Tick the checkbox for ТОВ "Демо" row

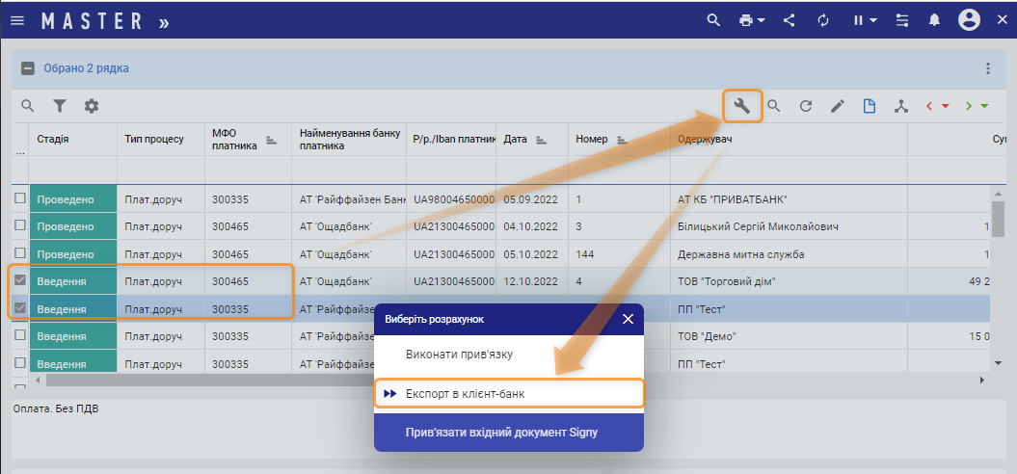pos(20,336)
